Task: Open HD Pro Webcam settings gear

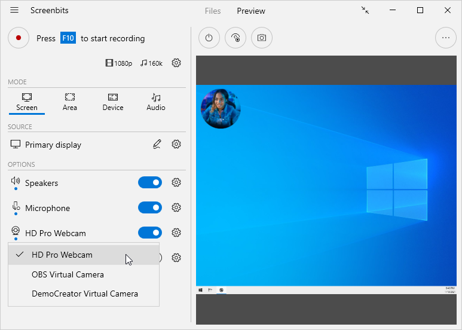Action: pos(176,233)
